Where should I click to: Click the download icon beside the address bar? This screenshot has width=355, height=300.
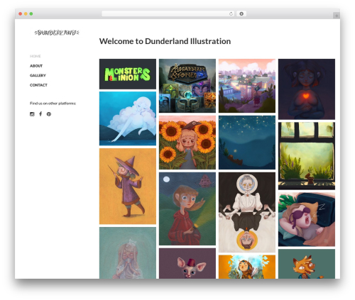[x=241, y=13]
